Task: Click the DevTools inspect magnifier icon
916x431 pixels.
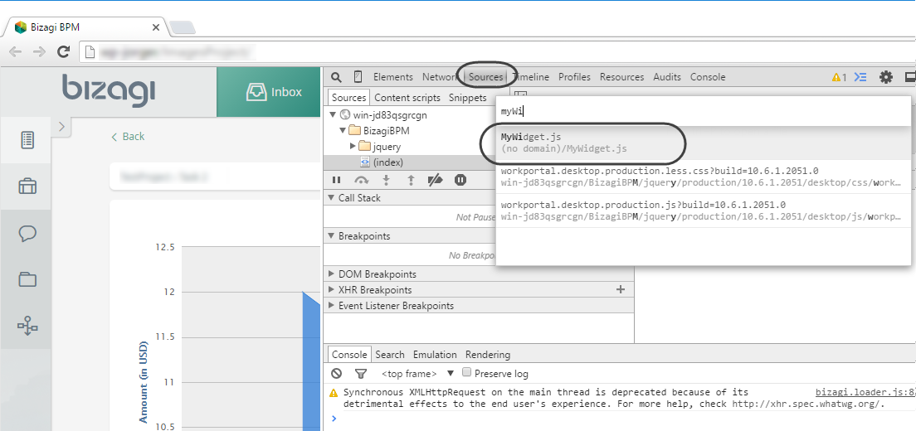Action: 337,77
